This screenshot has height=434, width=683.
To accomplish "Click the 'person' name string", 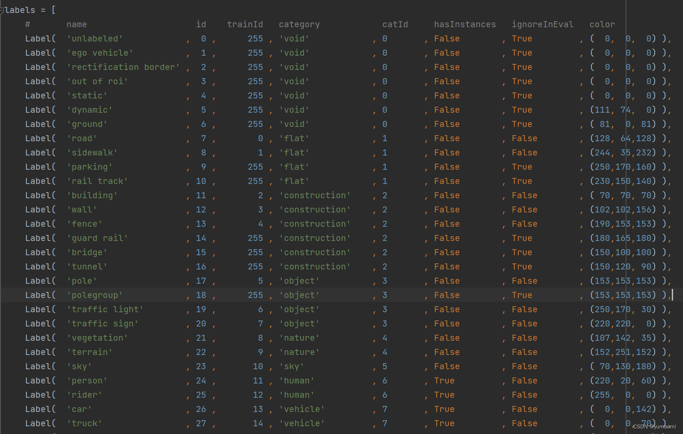I will click(x=87, y=381).
